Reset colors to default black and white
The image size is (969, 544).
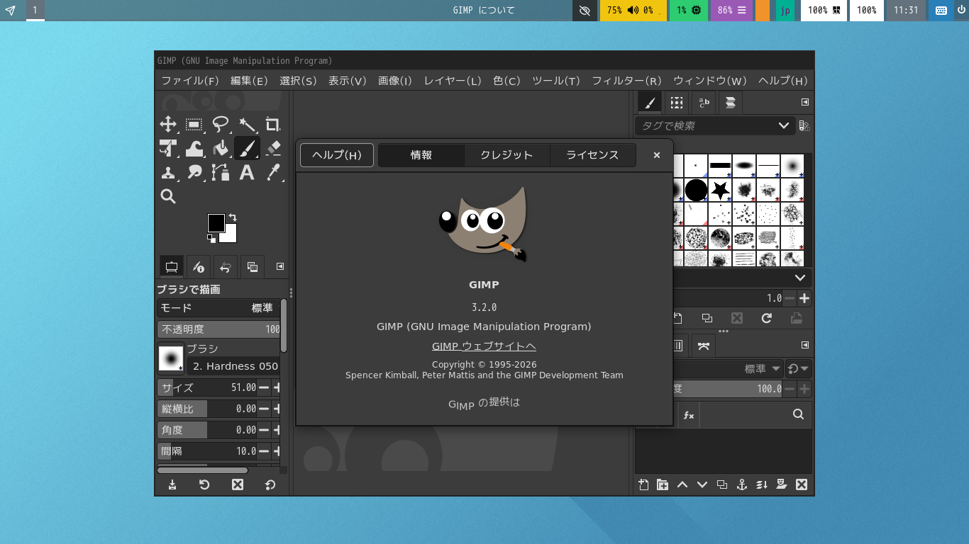211,239
